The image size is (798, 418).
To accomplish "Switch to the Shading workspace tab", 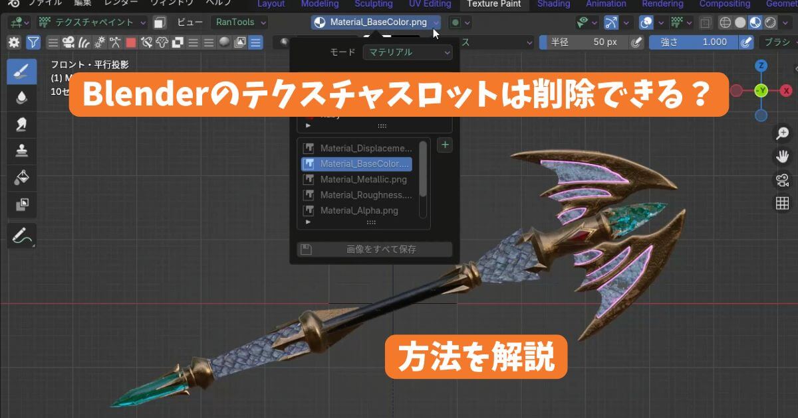I will 553,4.
